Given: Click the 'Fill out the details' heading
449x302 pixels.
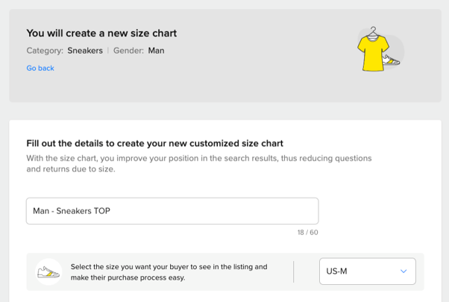Looking at the screenshot, I should pyautogui.click(x=154, y=143).
